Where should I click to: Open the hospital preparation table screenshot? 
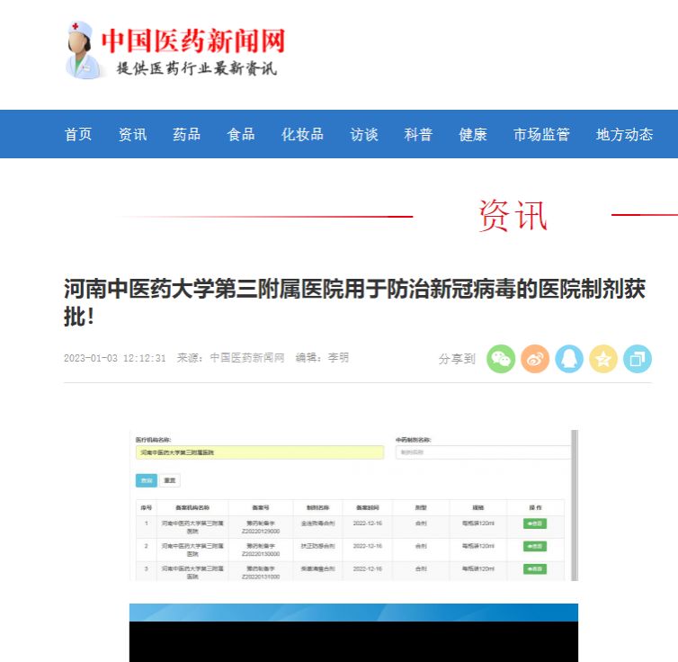[x=353, y=505]
